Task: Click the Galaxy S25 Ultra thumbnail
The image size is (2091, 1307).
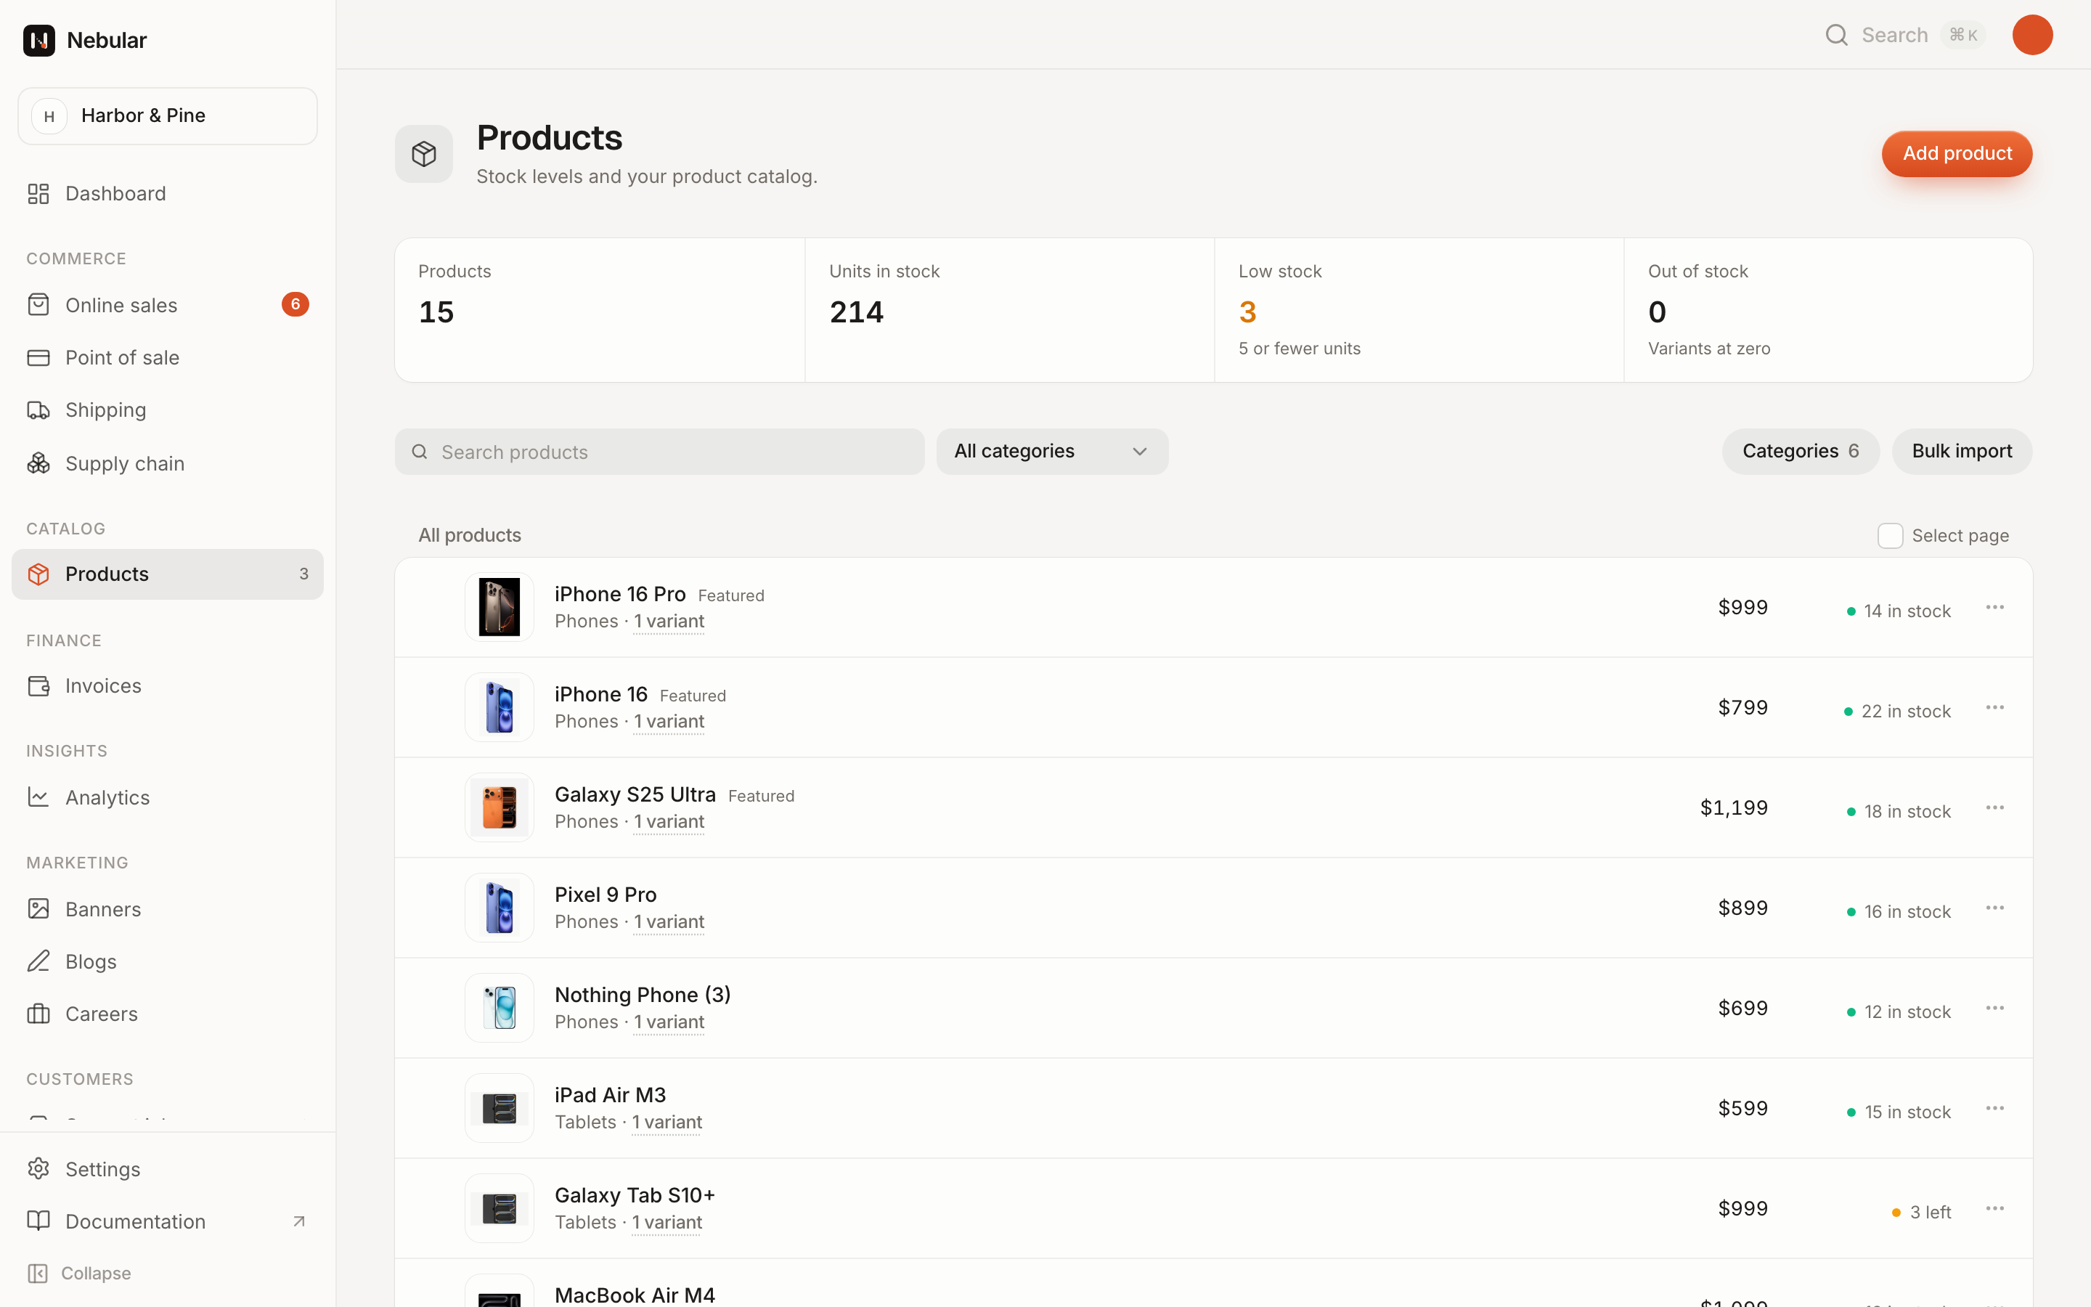Action: [x=500, y=808]
